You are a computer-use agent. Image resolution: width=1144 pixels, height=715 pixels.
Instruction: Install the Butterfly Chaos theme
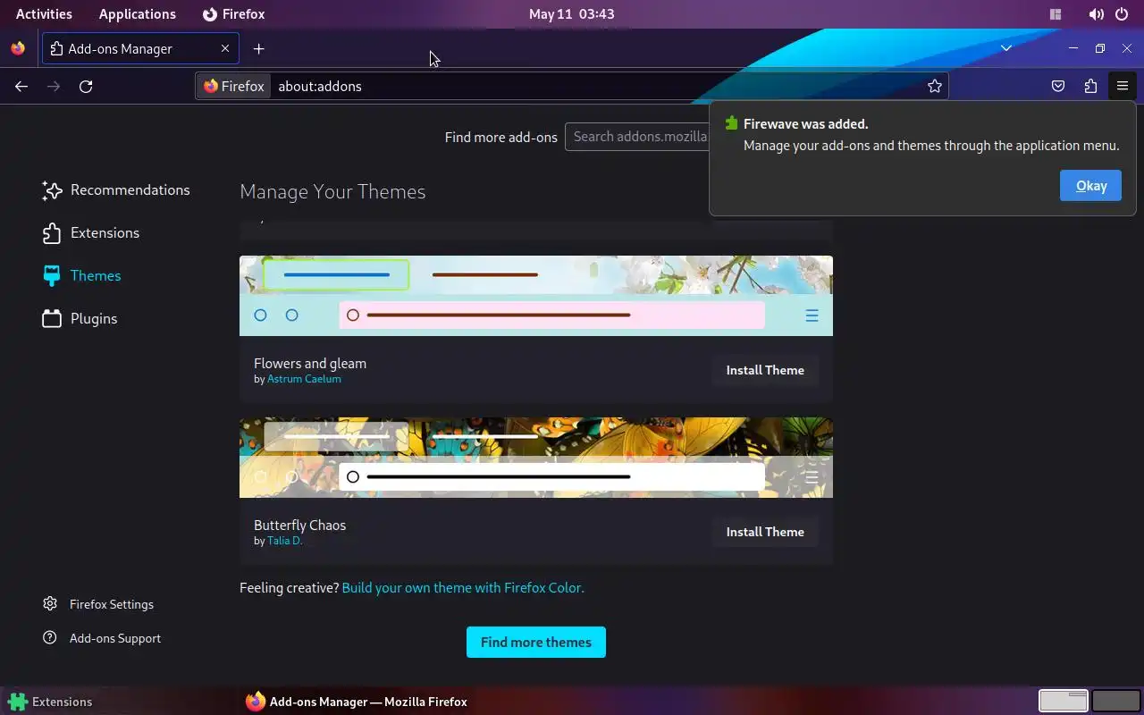click(765, 532)
